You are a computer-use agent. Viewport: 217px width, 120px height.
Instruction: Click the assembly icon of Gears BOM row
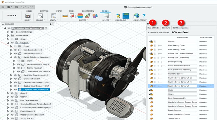(x=152, y=94)
